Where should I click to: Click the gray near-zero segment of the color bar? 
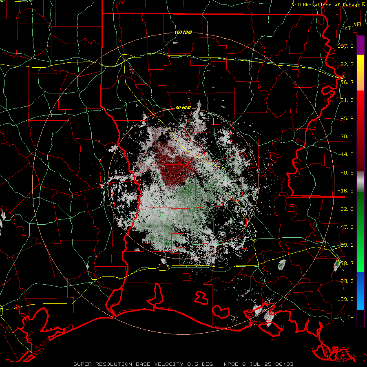pos(360,181)
